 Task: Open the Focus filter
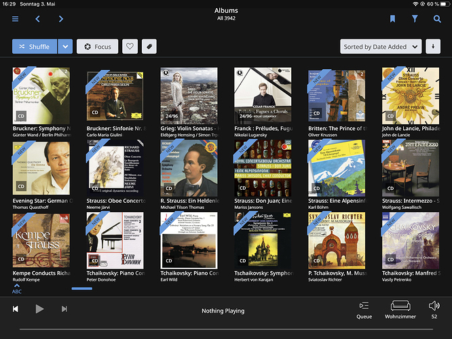click(x=98, y=46)
